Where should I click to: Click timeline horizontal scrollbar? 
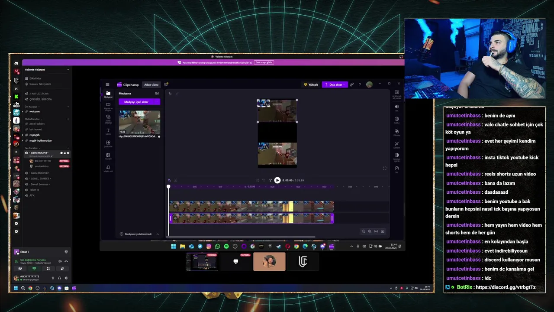[242, 237]
